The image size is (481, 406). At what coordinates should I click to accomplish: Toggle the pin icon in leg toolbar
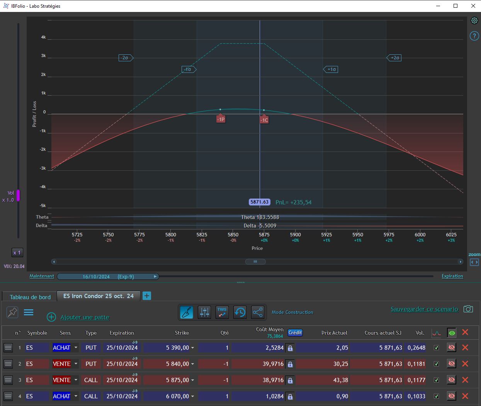(x=12, y=312)
